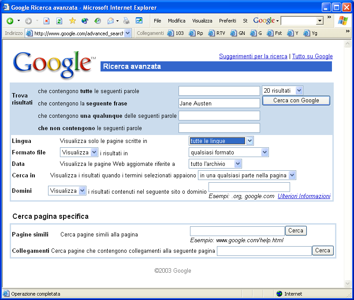Open the Visualizza dropdown in Domini row

[67, 191]
